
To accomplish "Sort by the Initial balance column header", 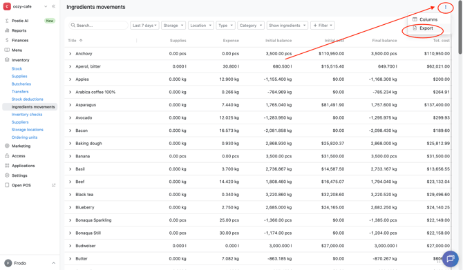I will point(278,41).
